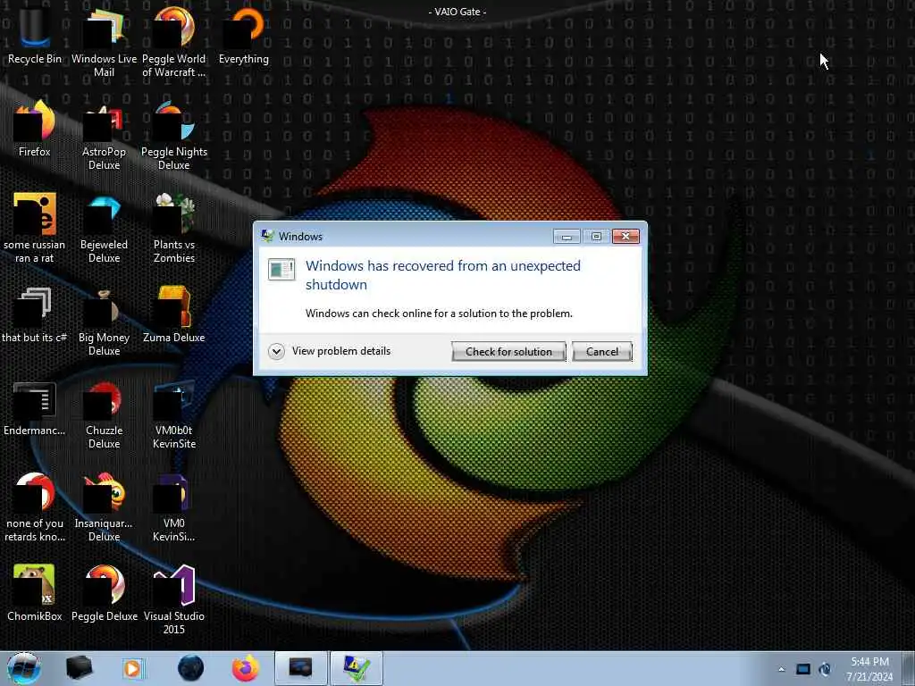Close the Windows recovery dialog
Viewport: 915px width, 686px height.
(625, 236)
